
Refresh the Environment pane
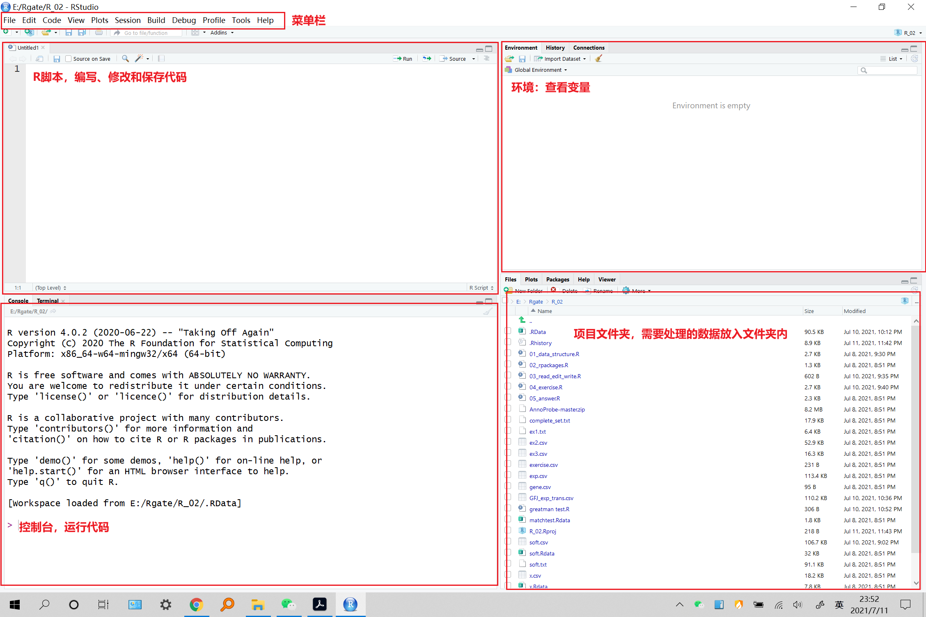click(x=915, y=59)
